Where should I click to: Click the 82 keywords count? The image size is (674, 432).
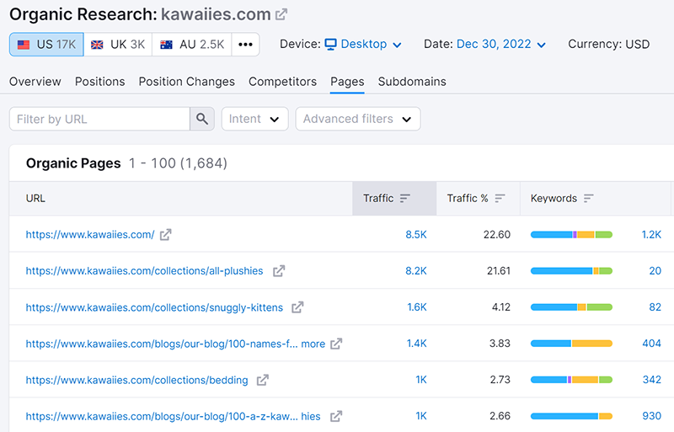coord(655,307)
